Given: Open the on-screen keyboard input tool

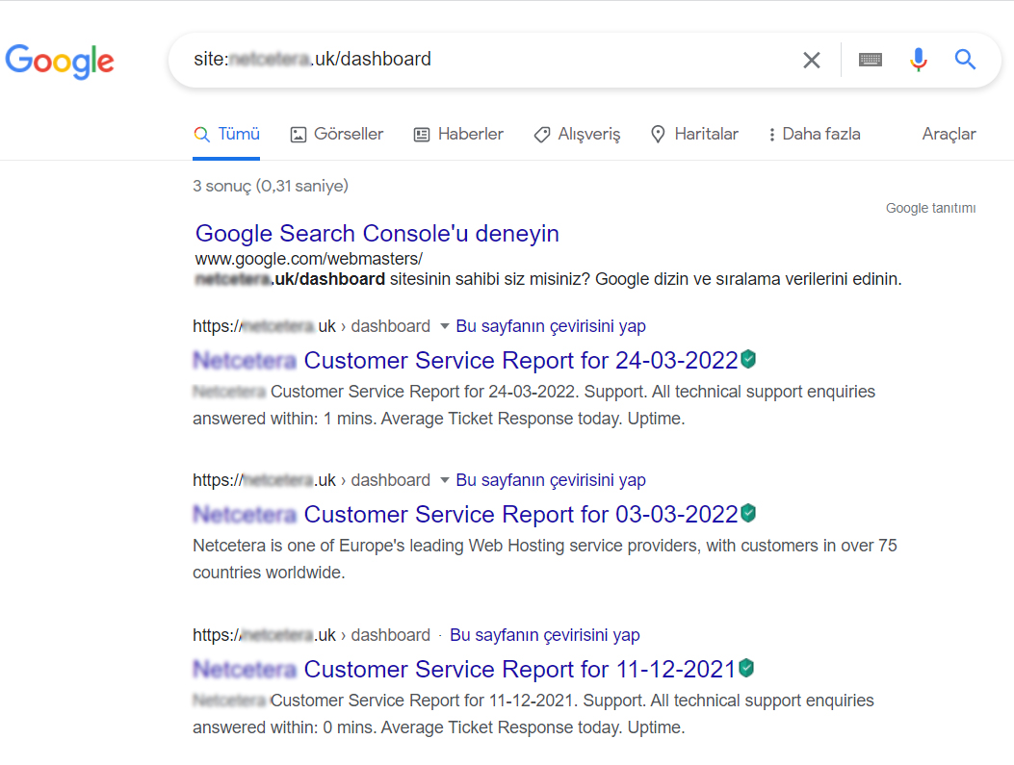Looking at the screenshot, I should tap(870, 60).
